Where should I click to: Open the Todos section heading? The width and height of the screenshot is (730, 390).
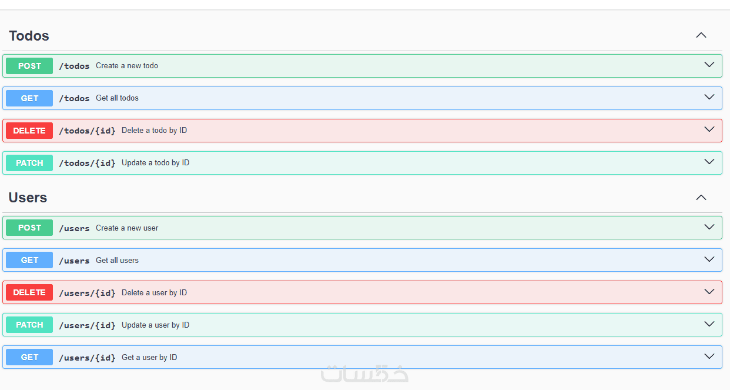coord(29,36)
